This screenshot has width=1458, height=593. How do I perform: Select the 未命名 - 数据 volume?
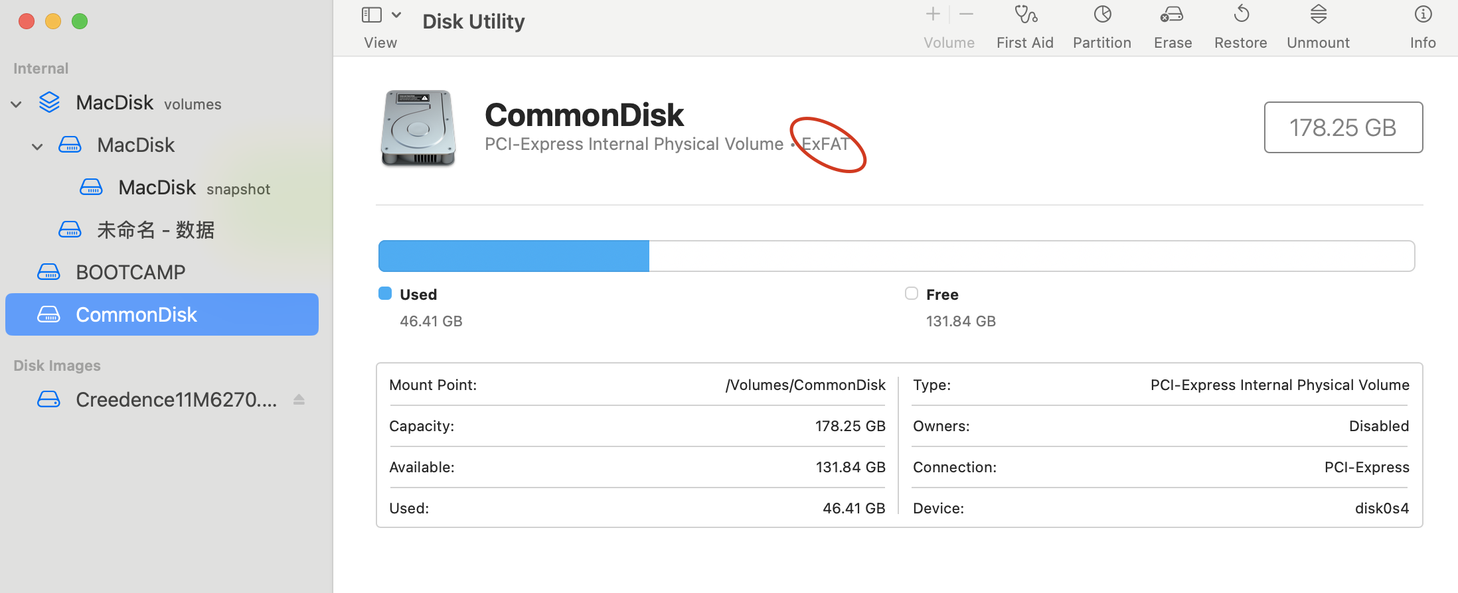[x=156, y=230]
